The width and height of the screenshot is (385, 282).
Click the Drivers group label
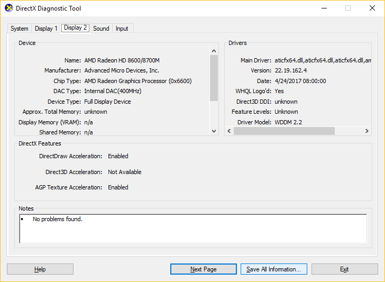pyautogui.click(x=237, y=43)
